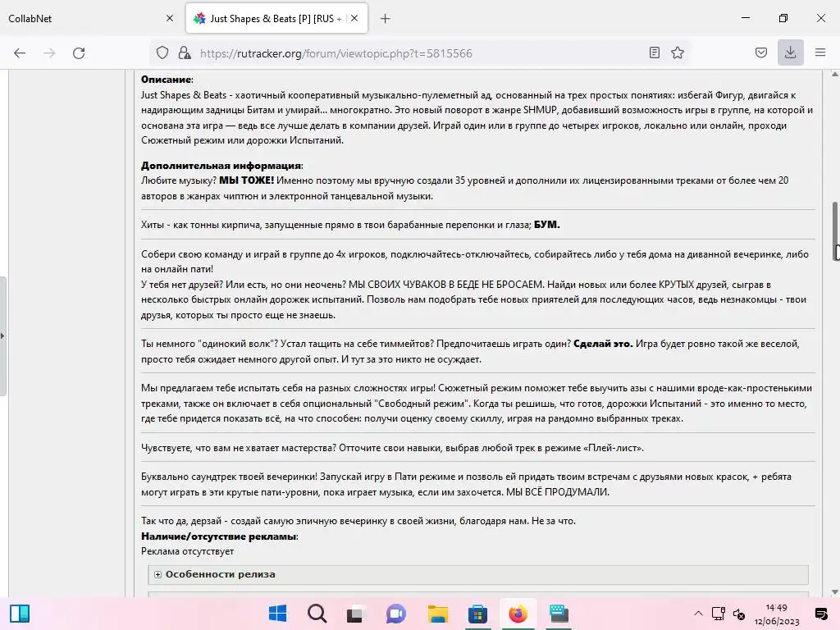Image resolution: width=840 pixels, height=630 pixels.
Task: Close the CollabNet tab
Action: coord(170,18)
